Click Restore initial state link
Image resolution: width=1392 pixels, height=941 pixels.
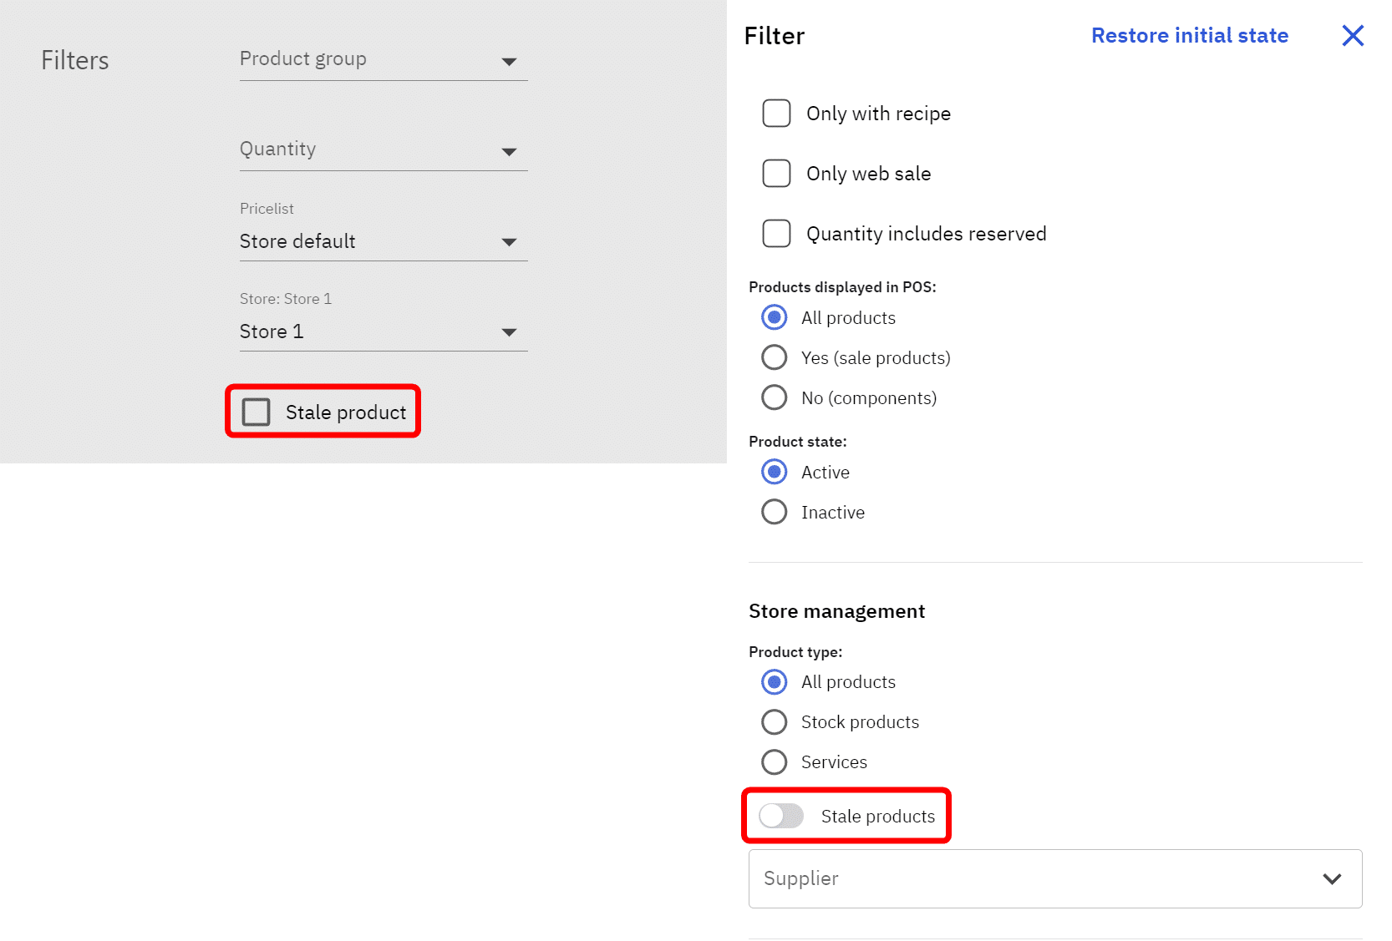(1189, 36)
